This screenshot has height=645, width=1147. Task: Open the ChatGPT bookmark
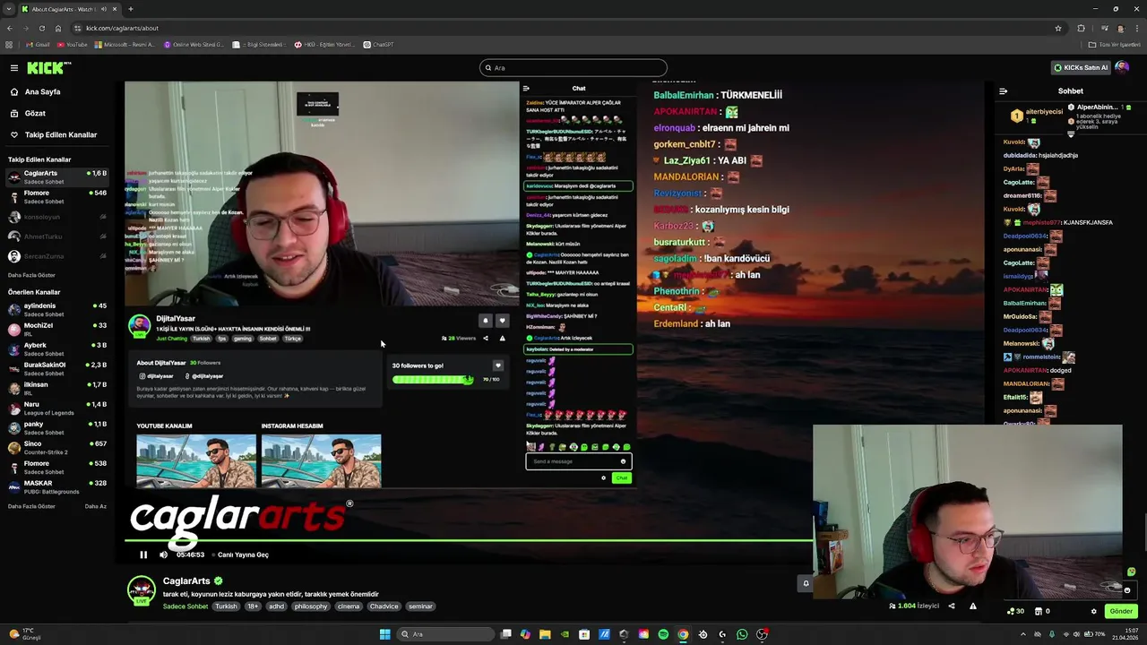[x=379, y=44]
